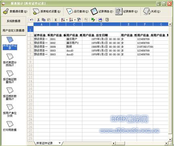Image resolution: width=174 pixels, height=146 pixels.
Task: Expand the descending sort dropdown arrow
Action: [x=75, y=20]
